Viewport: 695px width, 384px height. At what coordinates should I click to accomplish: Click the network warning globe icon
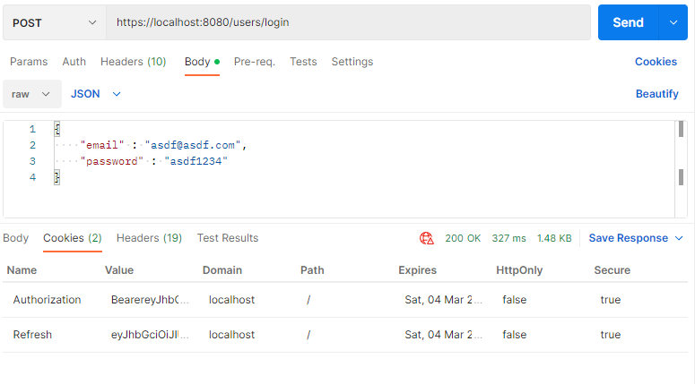tap(426, 238)
